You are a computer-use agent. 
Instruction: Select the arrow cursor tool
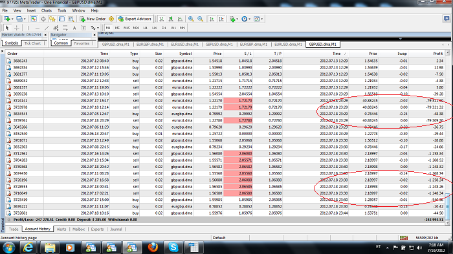coord(7,28)
